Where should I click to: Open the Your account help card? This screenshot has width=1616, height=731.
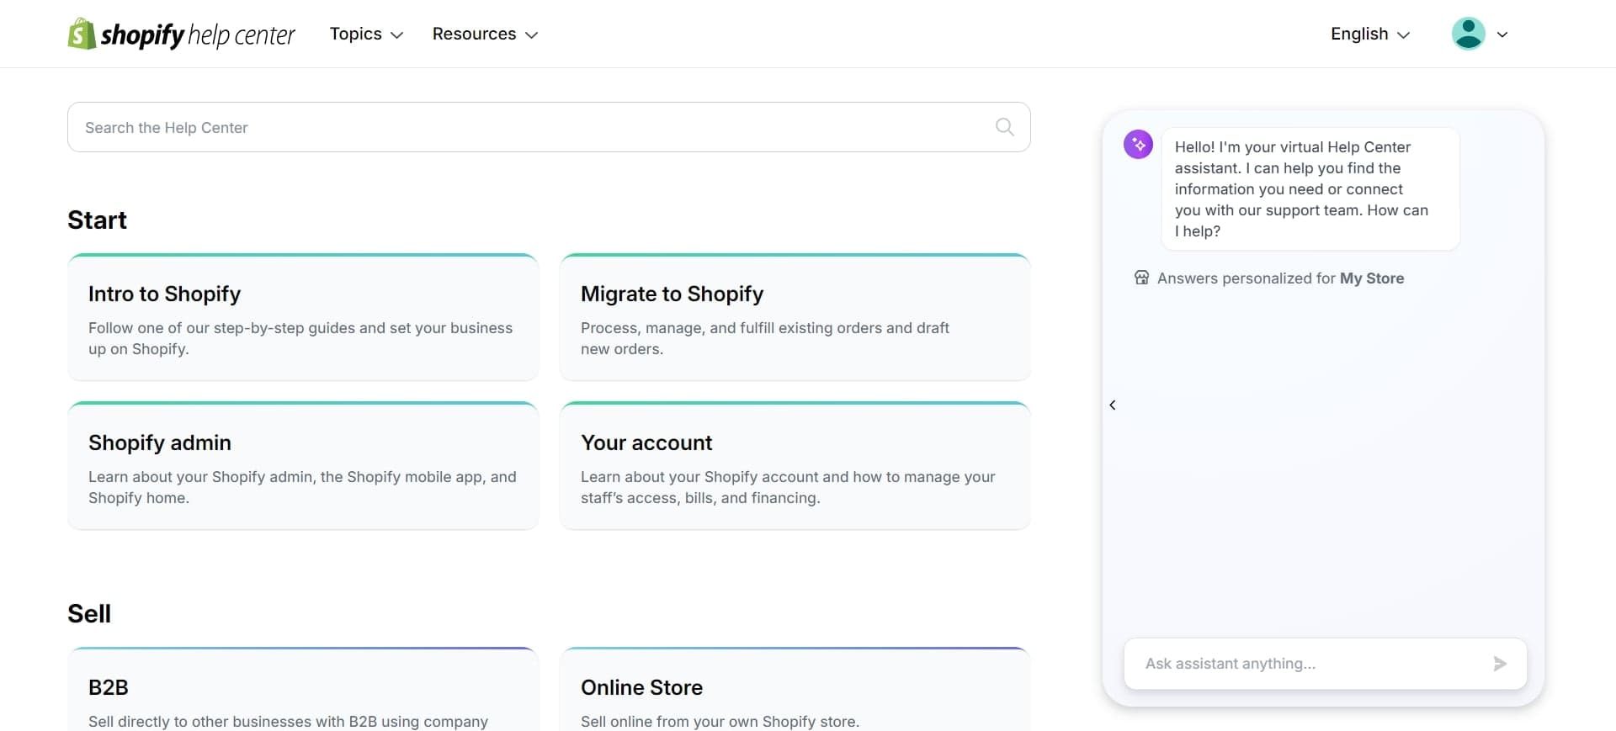(795, 467)
